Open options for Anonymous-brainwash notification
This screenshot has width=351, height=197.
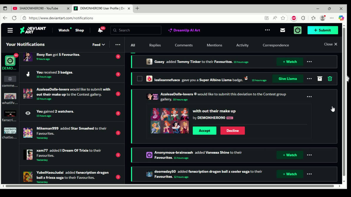click(309, 155)
